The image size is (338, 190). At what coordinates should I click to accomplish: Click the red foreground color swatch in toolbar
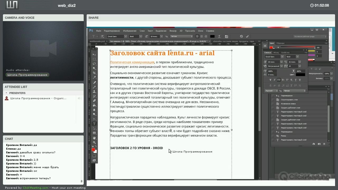[x=93, y=150]
